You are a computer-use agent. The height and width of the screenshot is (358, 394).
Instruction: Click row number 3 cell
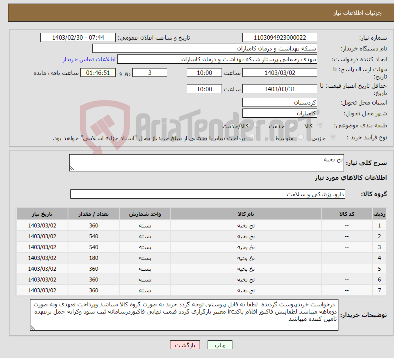[x=379, y=247]
